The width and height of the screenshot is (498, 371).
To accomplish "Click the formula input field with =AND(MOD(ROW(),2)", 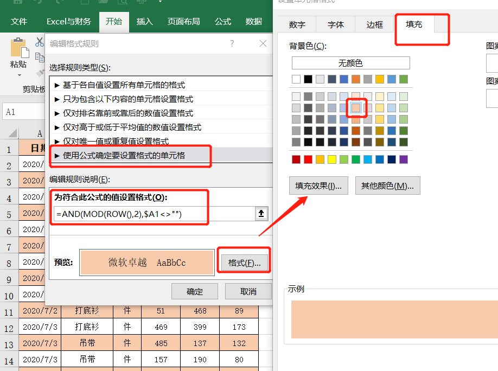I will click(x=155, y=214).
